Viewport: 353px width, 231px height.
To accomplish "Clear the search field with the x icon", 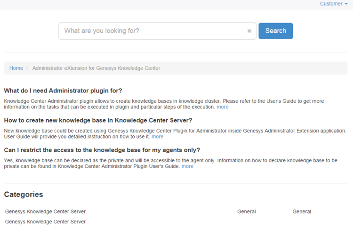I will click(249, 31).
